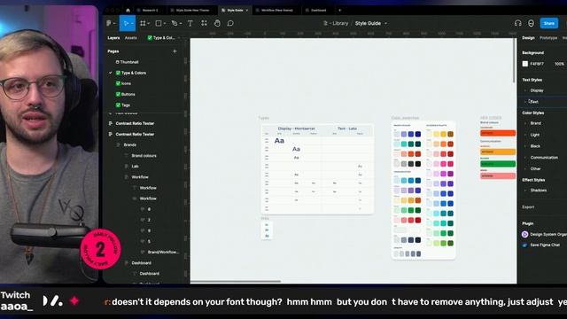The height and width of the screenshot is (319, 567).
Task: Edit the background opacity 100% field
Action: 559,64
